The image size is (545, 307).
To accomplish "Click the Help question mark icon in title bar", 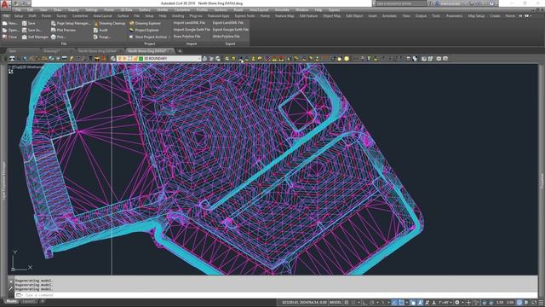I will 491,3.
